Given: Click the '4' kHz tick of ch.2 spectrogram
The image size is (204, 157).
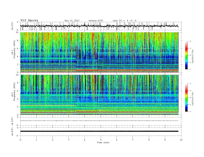Looking at the screenshot, I should click(x=18, y=99).
